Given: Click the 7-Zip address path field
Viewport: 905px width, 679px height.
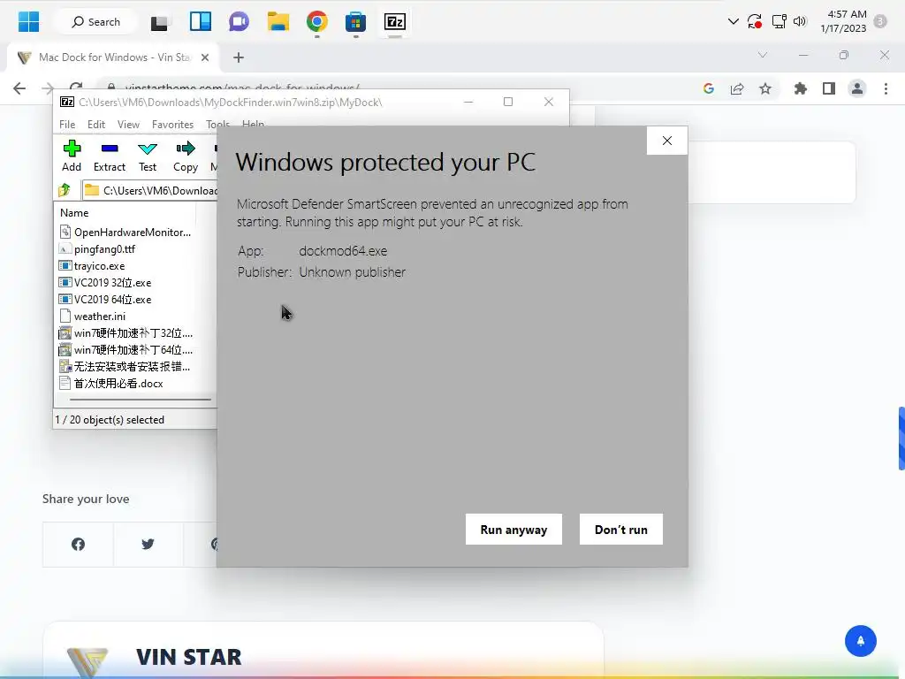Looking at the screenshot, I should coord(150,190).
